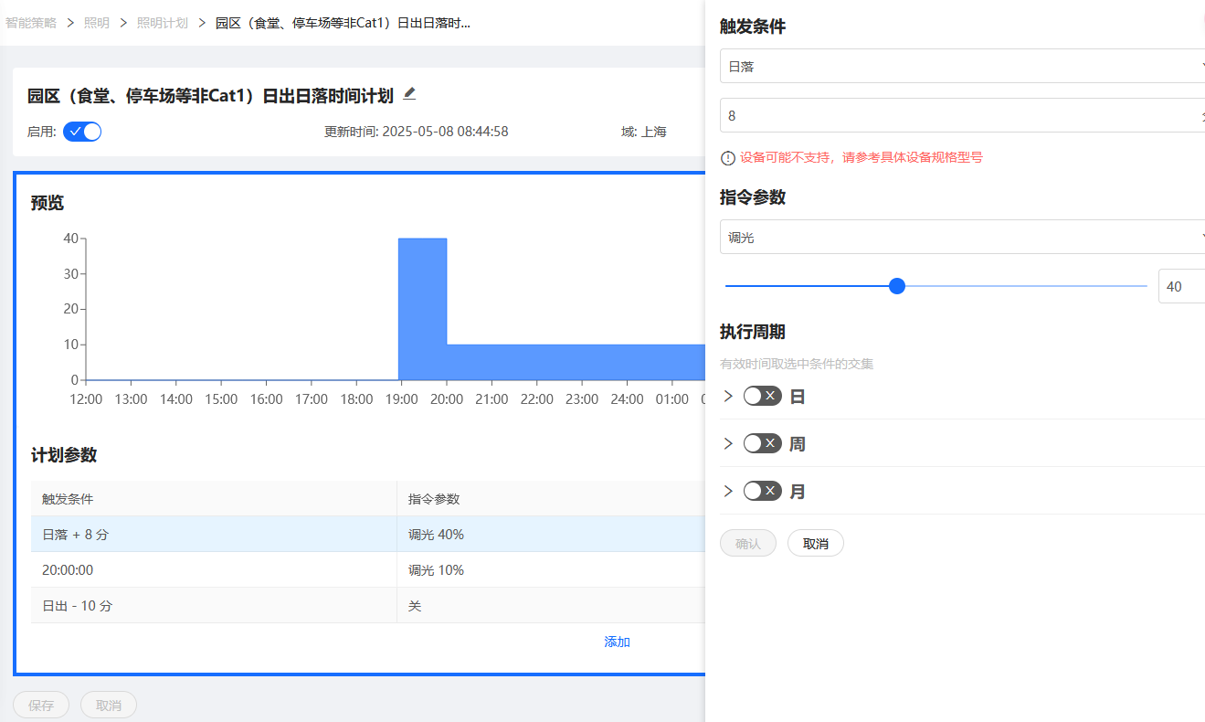Click the 保存 button
The image size is (1205, 722).
point(41,706)
